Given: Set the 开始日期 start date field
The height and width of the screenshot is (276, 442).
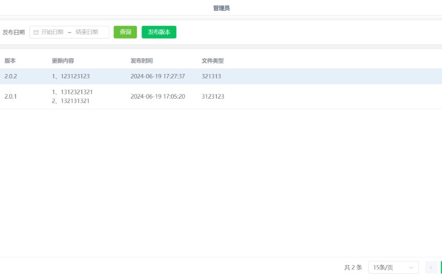Looking at the screenshot, I should point(52,32).
